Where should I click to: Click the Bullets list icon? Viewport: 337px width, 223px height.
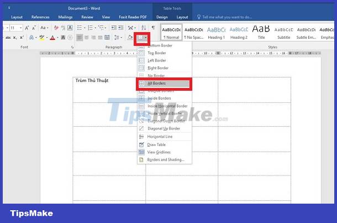click(80, 28)
